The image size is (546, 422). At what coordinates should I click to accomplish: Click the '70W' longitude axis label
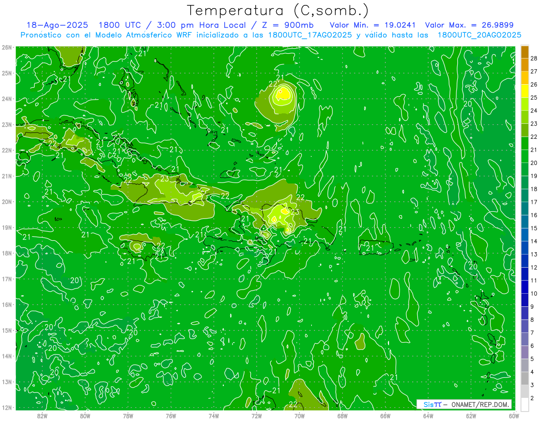coord(299,415)
